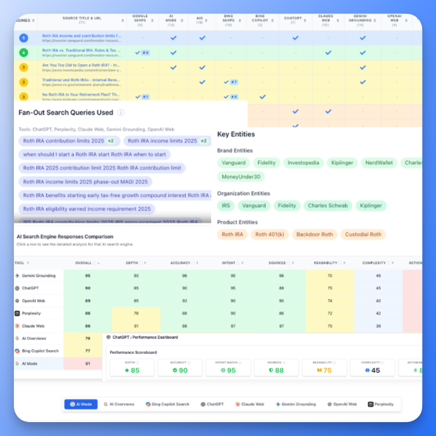Viewport: 436px width, 436px height.
Task: Open 'Roth IRA vs. Traditional IRA' source link
Action: pos(81,50)
